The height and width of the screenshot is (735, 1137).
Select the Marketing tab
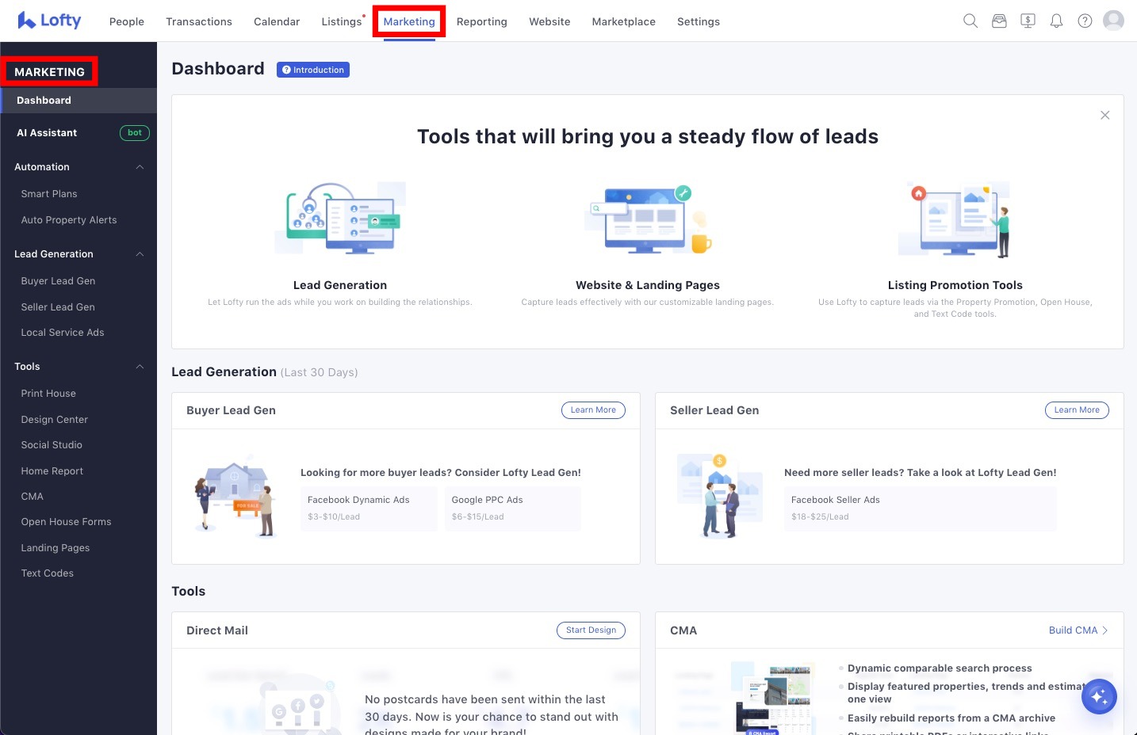[409, 21]
